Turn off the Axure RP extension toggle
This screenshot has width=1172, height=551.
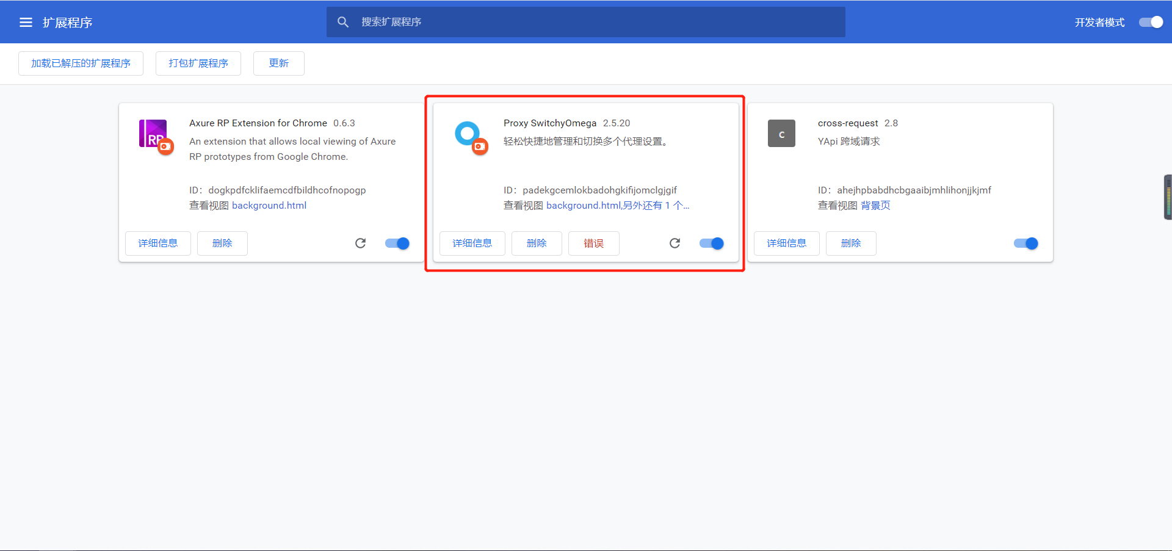pyautogui.click(x=397, y=243)
